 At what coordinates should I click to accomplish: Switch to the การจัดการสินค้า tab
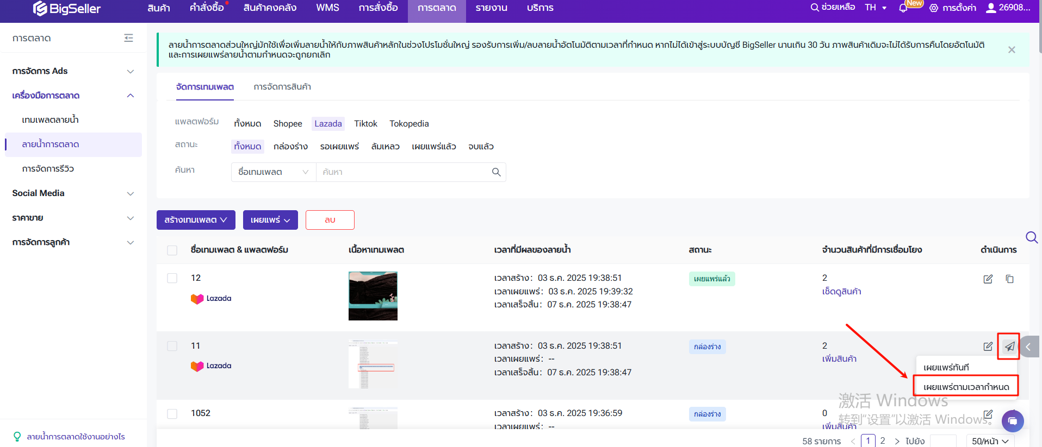pos(282,87)
